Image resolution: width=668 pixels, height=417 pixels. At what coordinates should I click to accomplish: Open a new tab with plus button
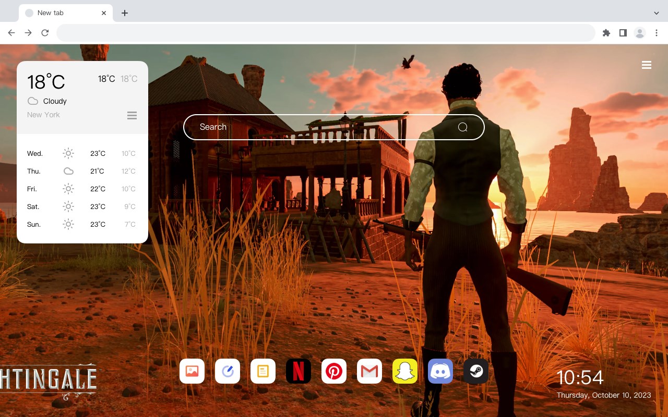pos(124,13)
